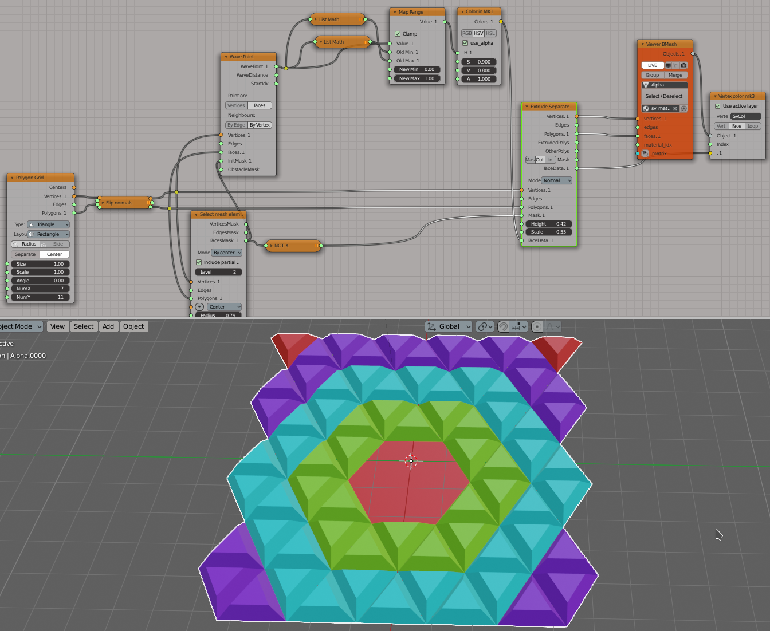Open Center dropdown in Select mesh node

tap(224, 307)
